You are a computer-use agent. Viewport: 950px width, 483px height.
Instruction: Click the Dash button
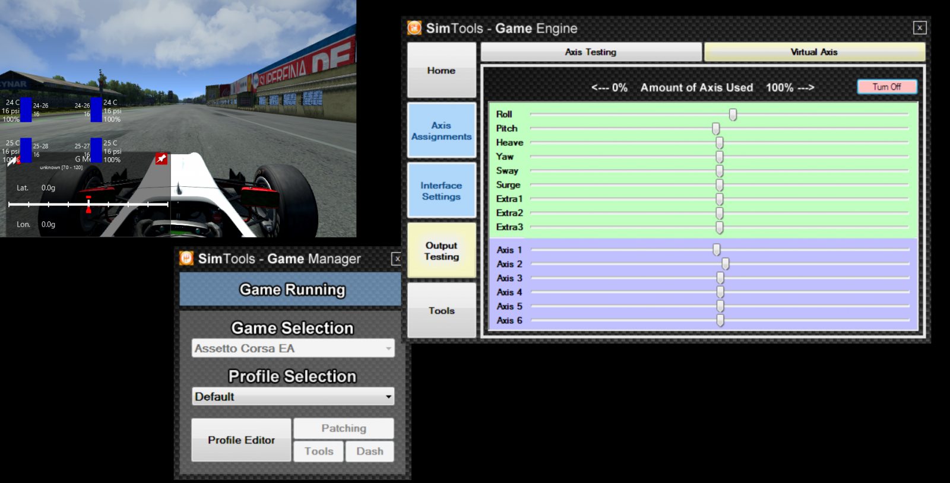[x=370, y=451]
